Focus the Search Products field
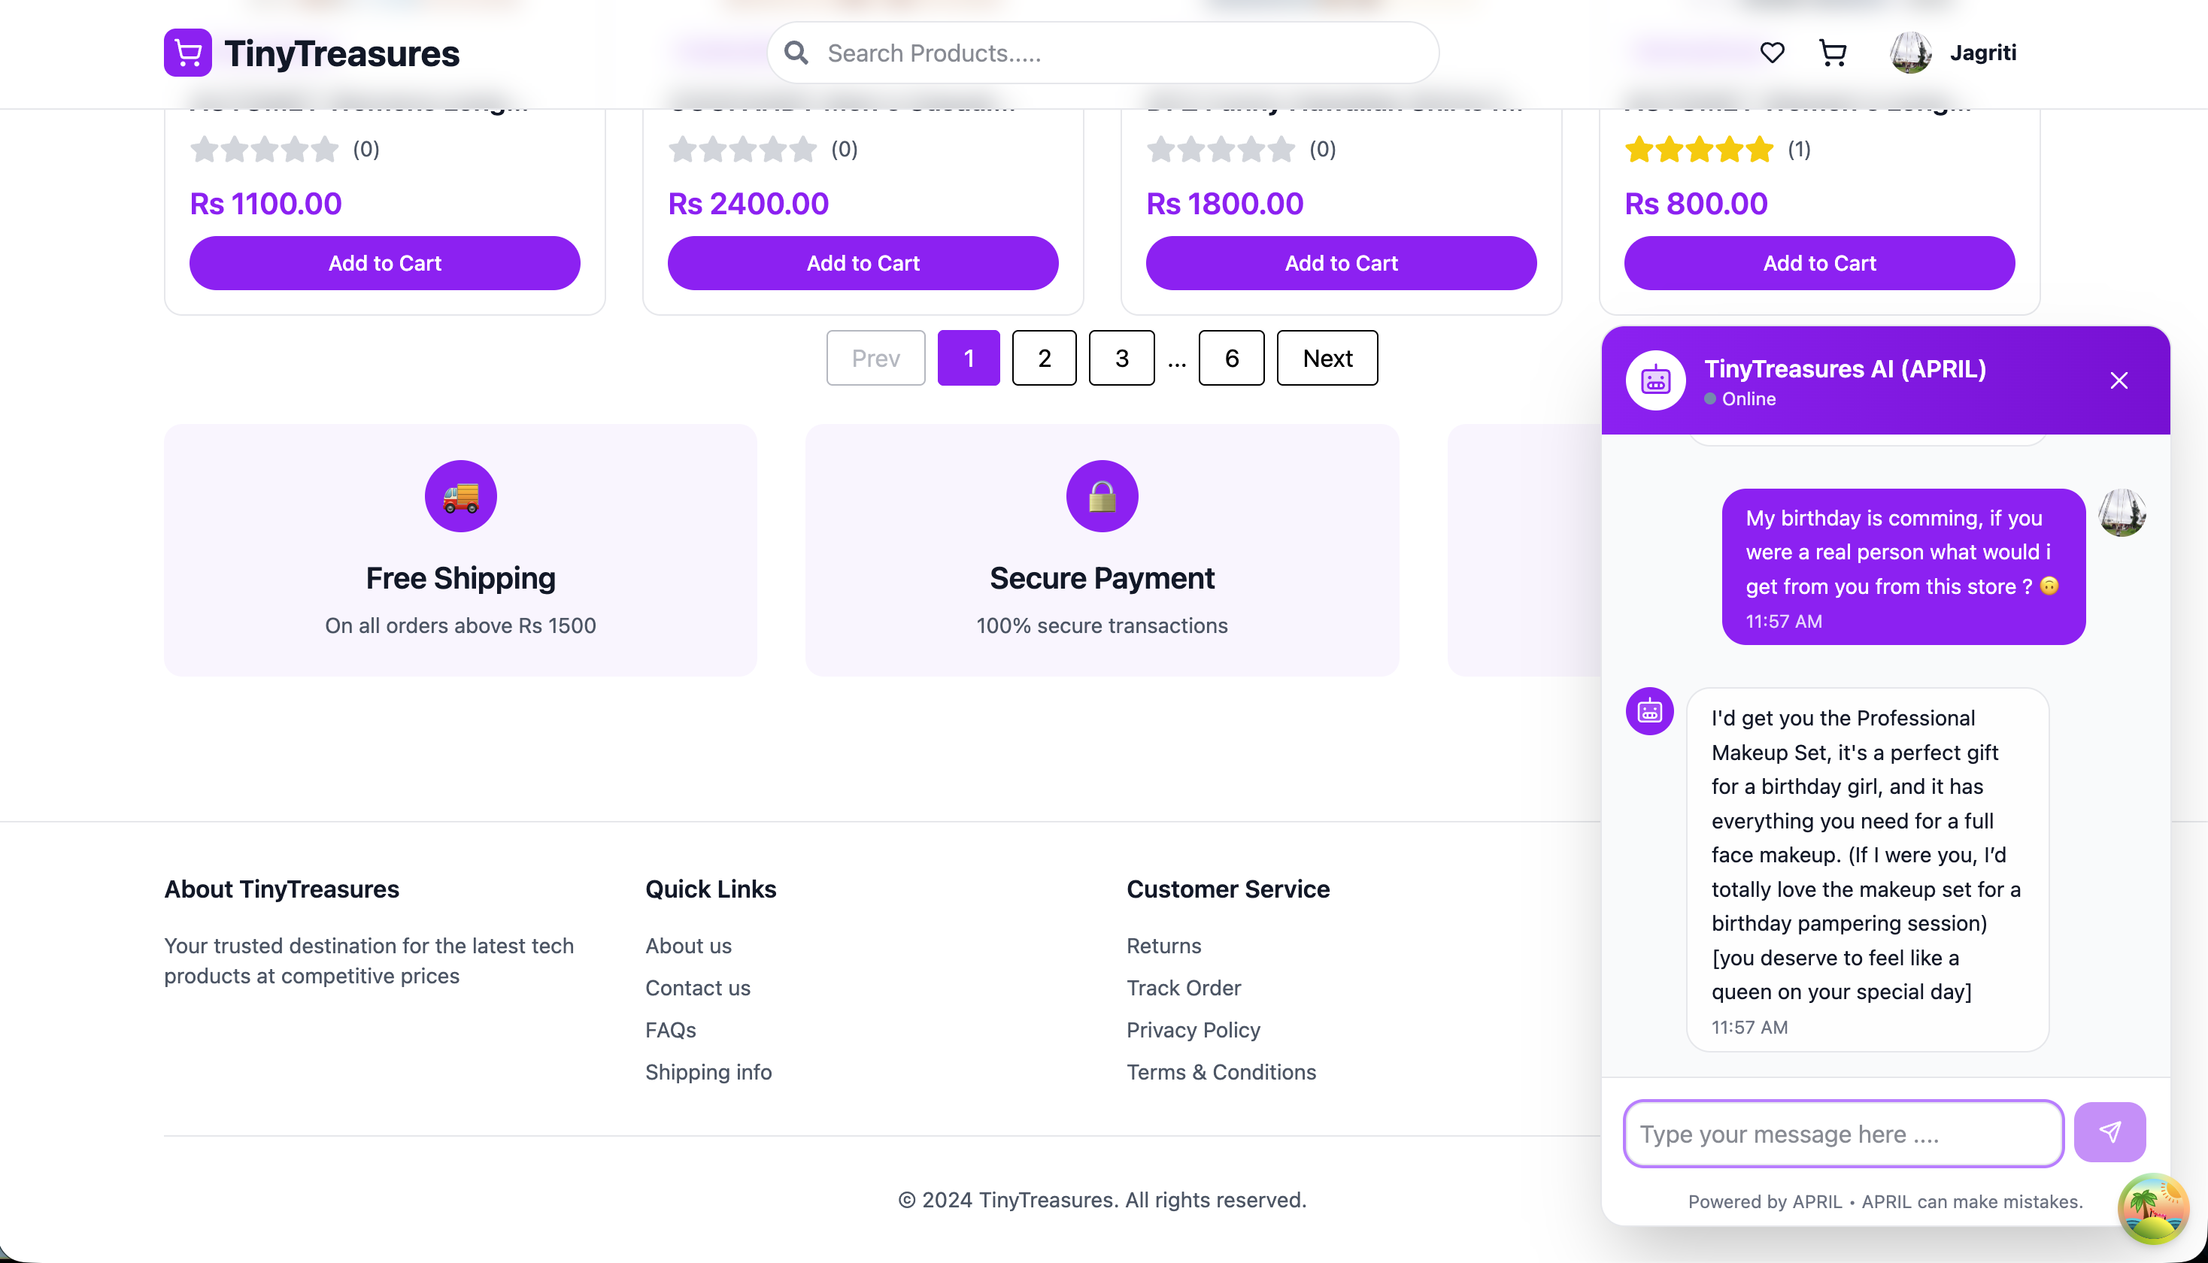This screenshot has height=1263, width=2208. click(x=1102, y=53)
